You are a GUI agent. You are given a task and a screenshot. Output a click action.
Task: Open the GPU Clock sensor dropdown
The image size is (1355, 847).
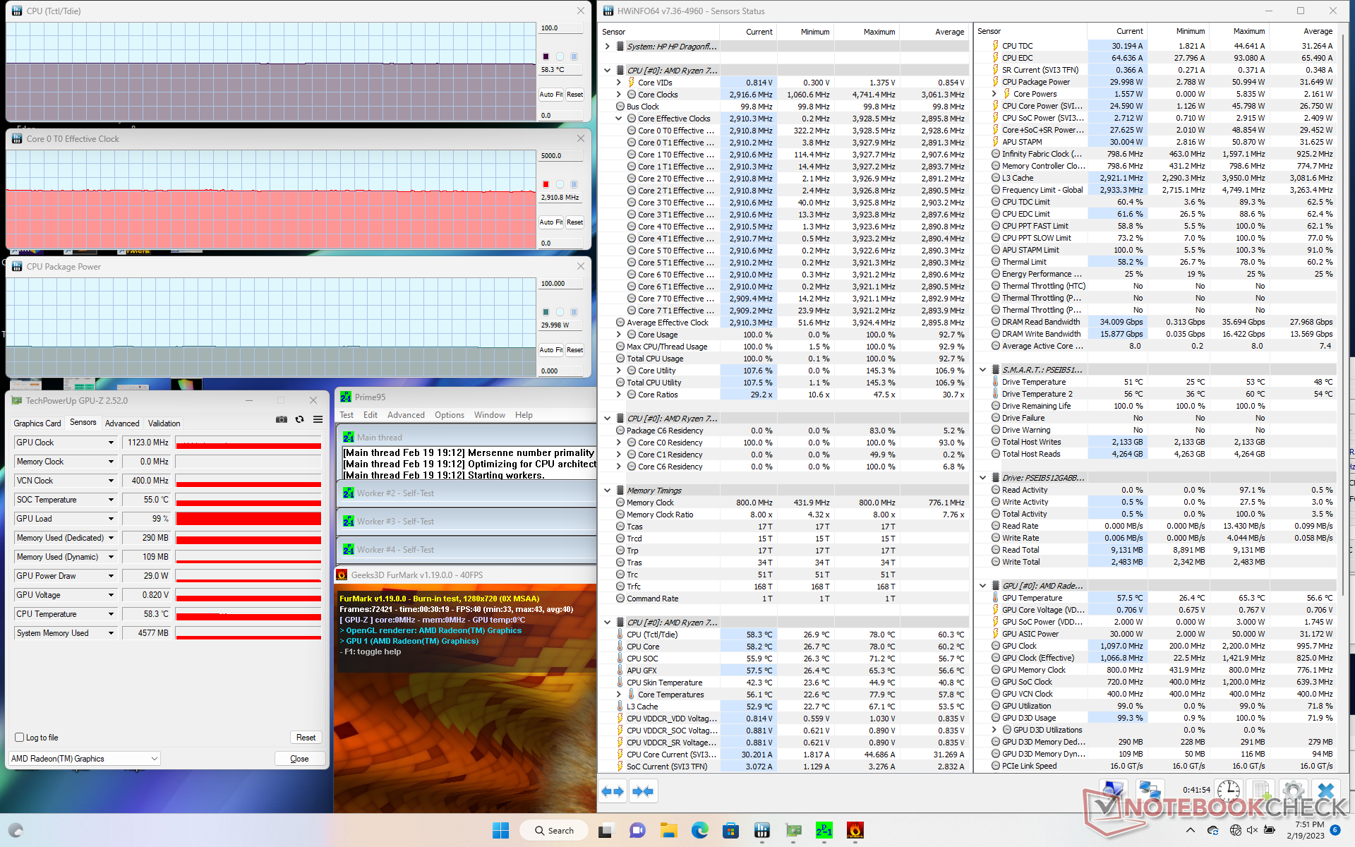click(111, 443)
